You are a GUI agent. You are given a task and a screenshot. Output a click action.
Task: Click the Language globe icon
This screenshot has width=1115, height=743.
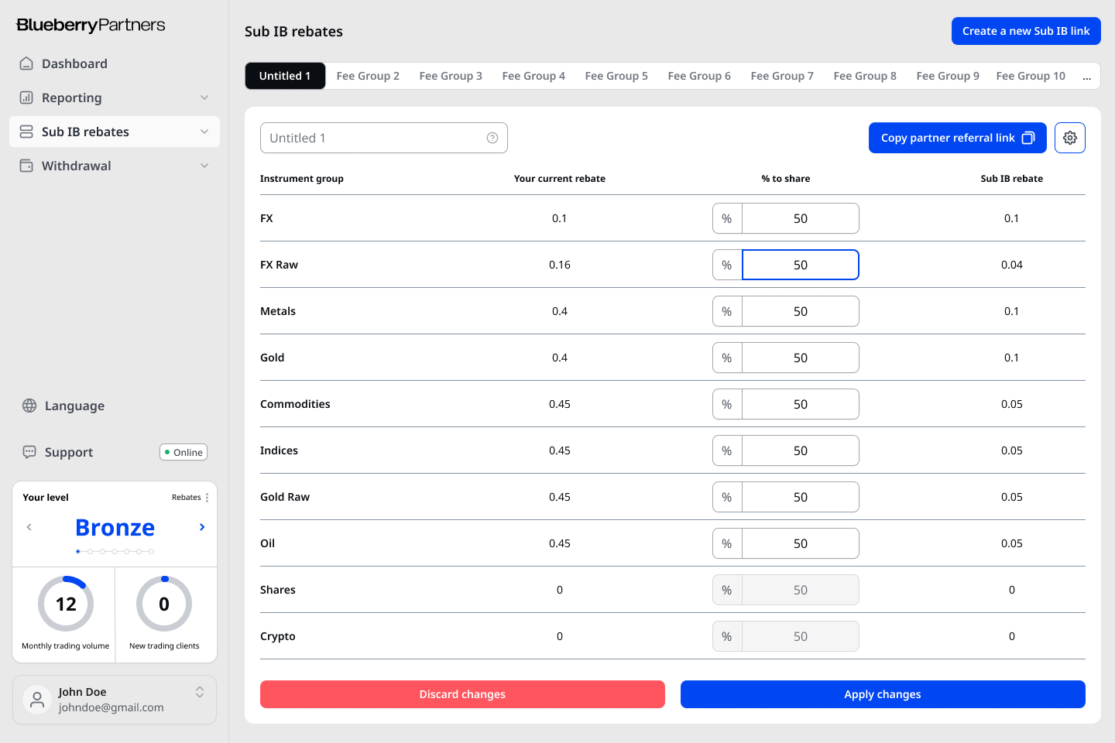click(29, 406)
